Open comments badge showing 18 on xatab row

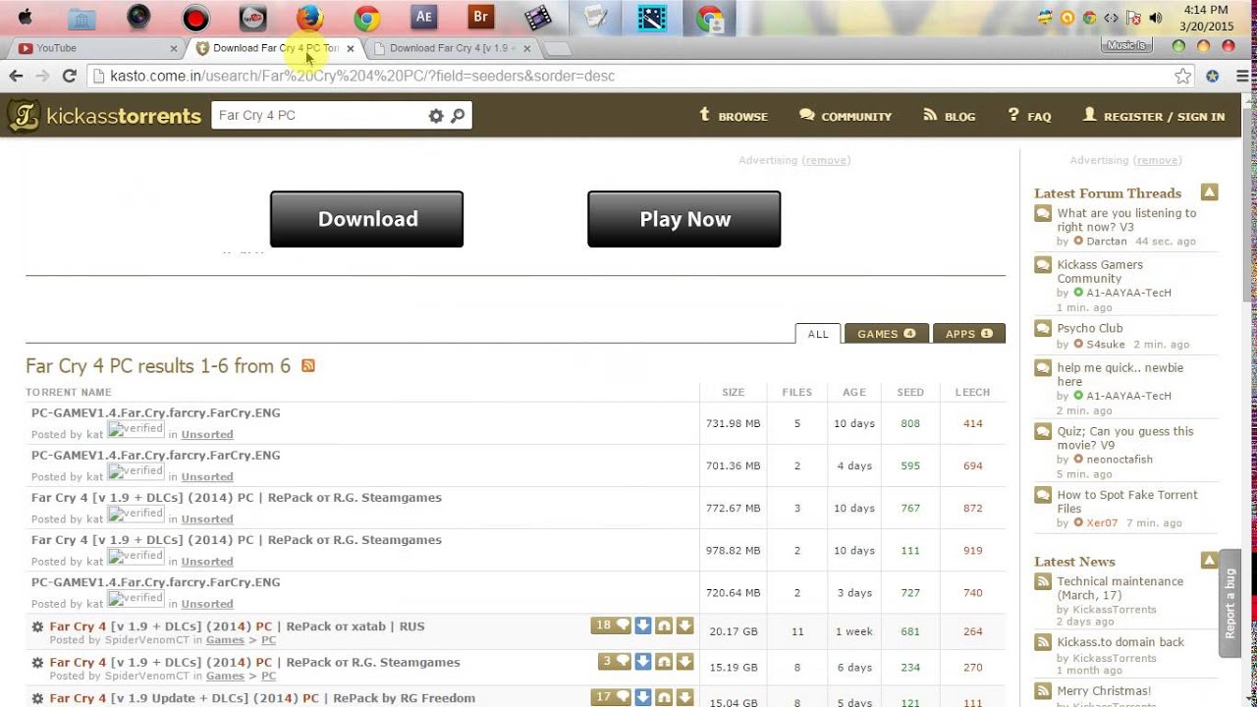pos(611,625)
